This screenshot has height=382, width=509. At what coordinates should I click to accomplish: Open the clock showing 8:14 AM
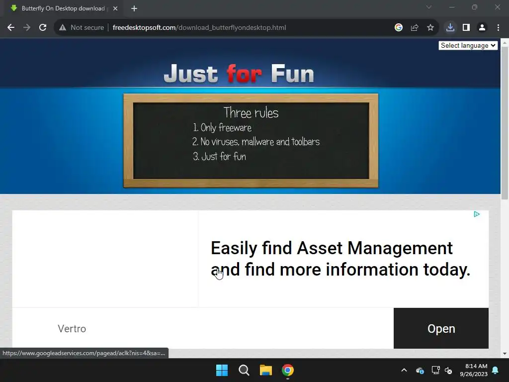pyautogui.click(x=474, y=370)
